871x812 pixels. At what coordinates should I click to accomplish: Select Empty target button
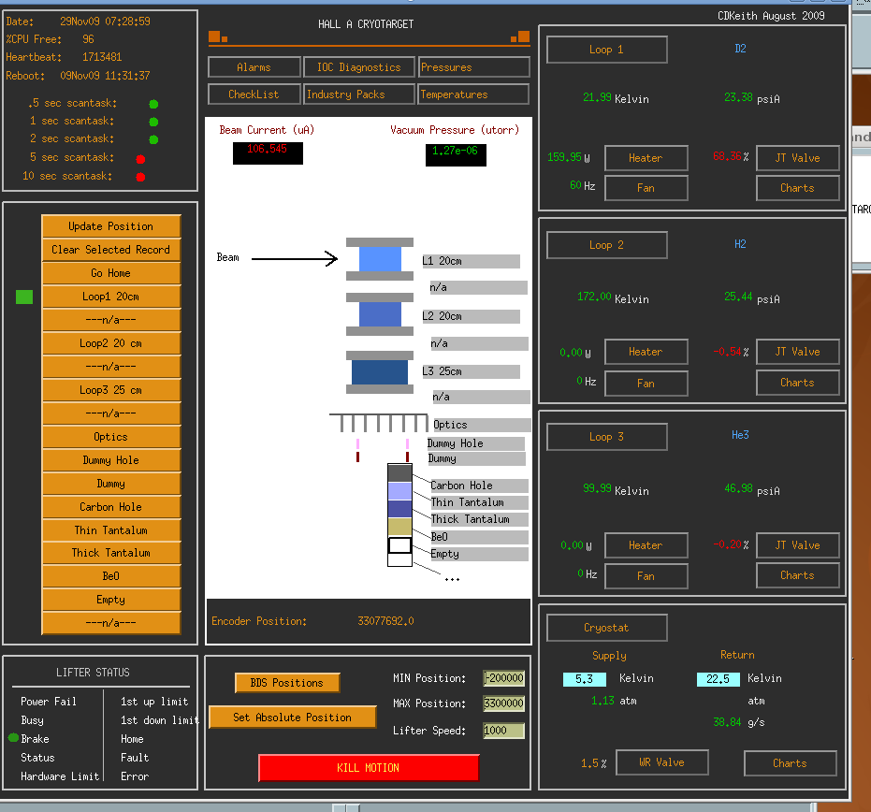(x=111, y=600)
